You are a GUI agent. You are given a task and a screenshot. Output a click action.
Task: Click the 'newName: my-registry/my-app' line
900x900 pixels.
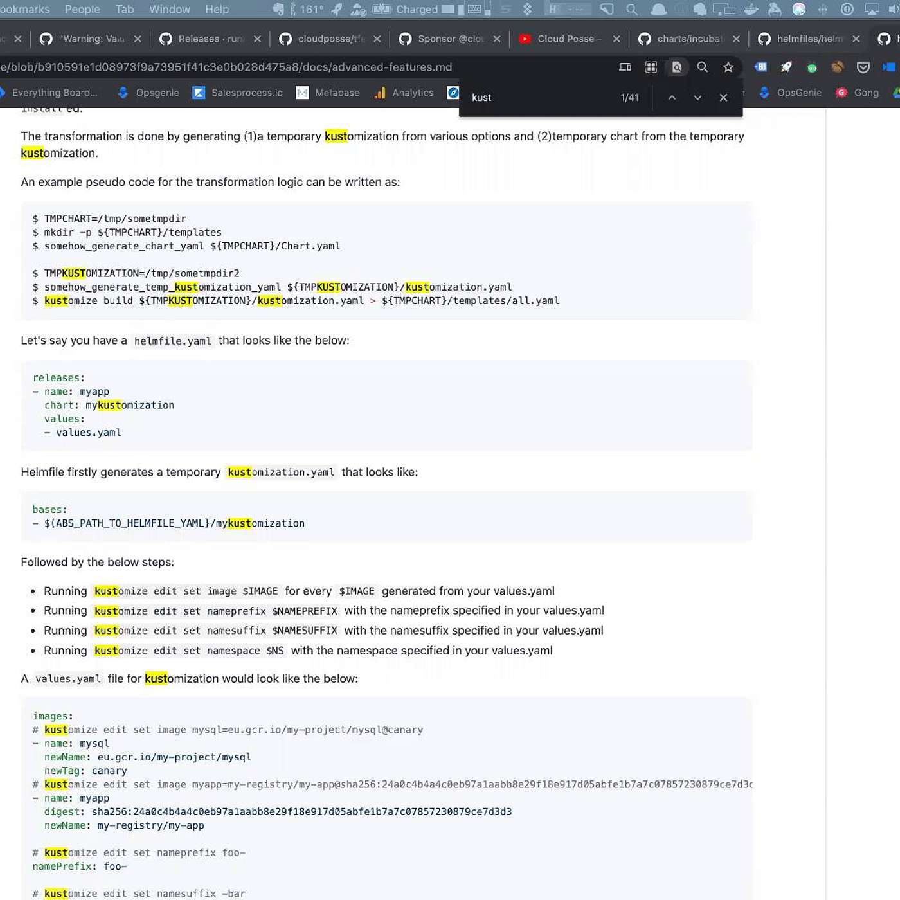pos(124,825)
